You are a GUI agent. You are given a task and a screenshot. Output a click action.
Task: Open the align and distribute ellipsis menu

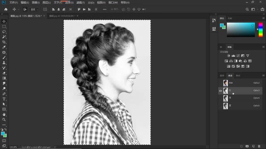click(x=105, y=9)
